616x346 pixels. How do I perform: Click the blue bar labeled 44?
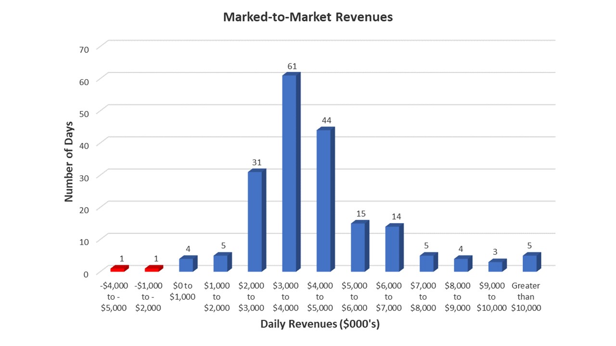point(324,200)
